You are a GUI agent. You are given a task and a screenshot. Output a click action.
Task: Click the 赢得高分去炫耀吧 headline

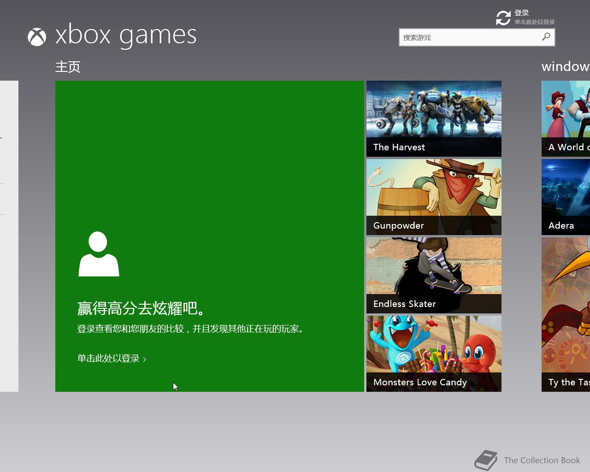pos(142,308)
